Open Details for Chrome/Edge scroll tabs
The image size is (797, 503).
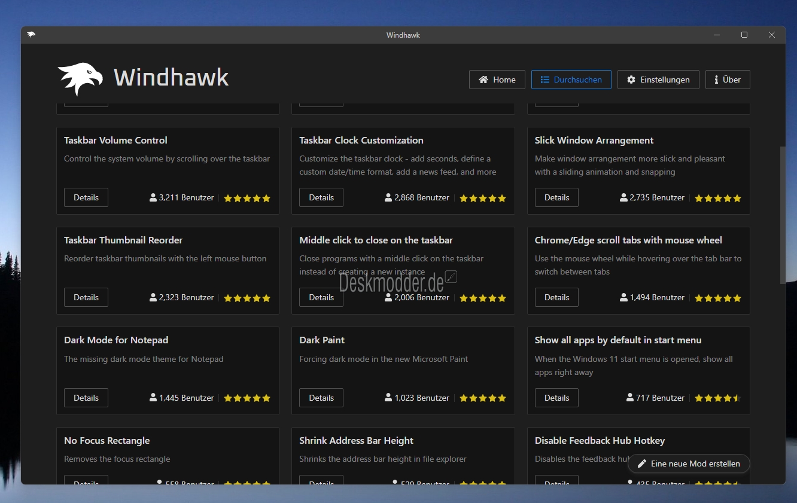click(556, 297)
